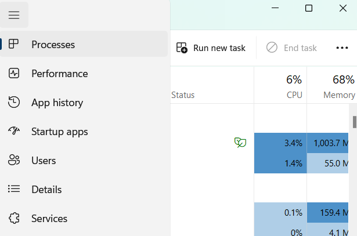Sort processes by CPU column
The width and height of the screenshot is (357, 236).
[x=294, y=86]
